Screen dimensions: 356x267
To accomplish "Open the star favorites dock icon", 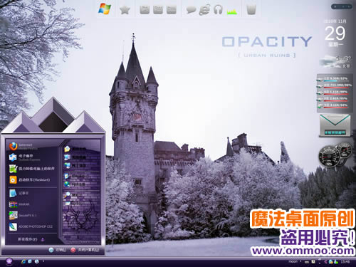I will (x=125, y=10).
